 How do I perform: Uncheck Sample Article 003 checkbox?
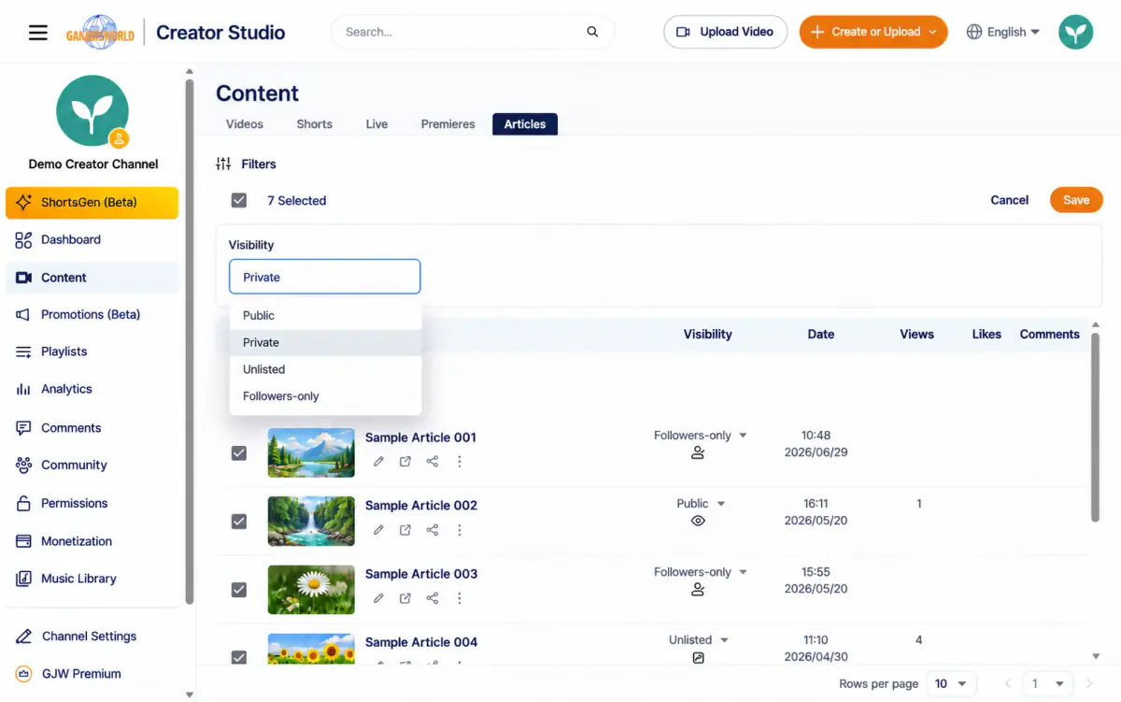pyautogui.click(x=239, y=590)
